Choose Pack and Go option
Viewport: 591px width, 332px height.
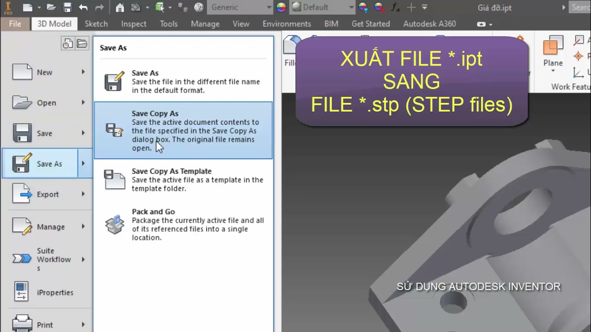tap(183, 225)
